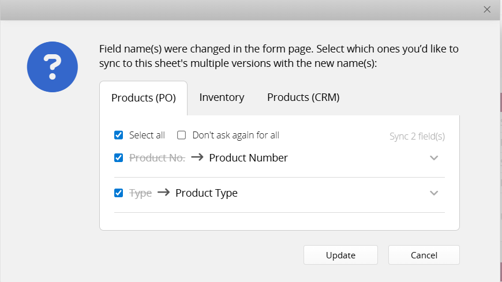Uncheck the Type to Product Type checkbox
502x282 pixels.
[118, 193]
